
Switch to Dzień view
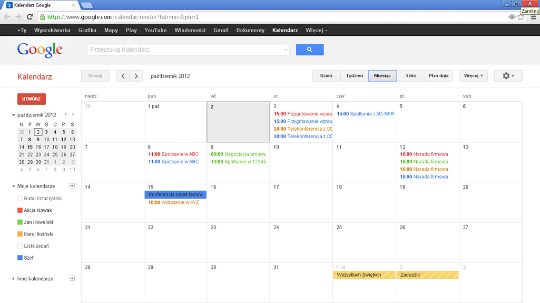tap(326, 76)
